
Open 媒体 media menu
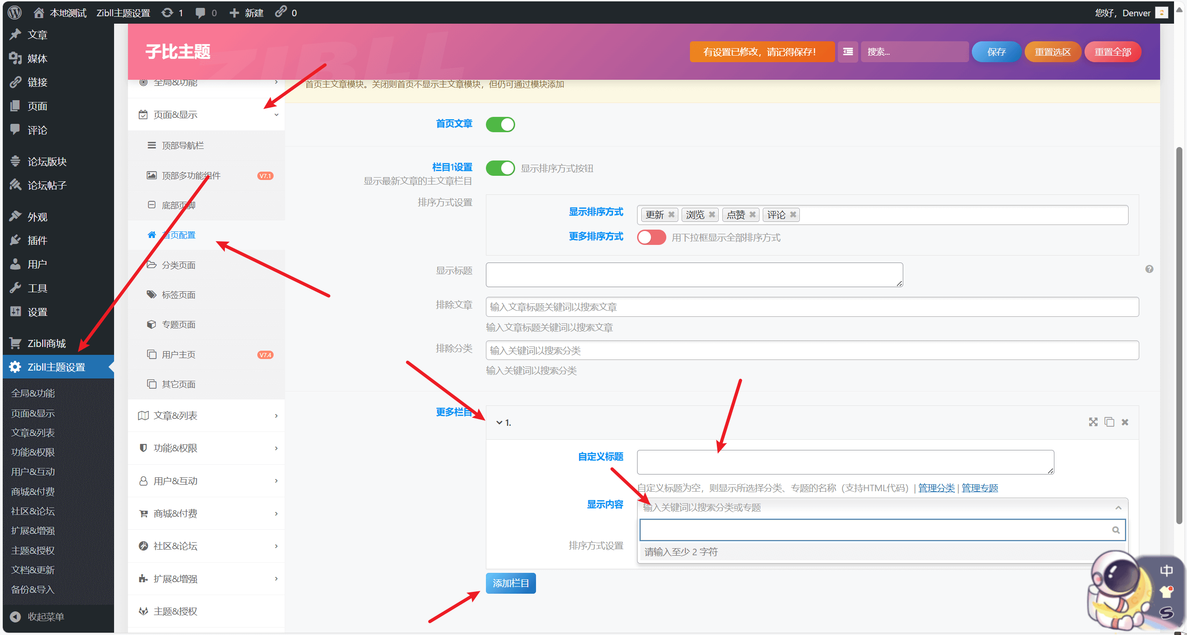coord(58,58)
